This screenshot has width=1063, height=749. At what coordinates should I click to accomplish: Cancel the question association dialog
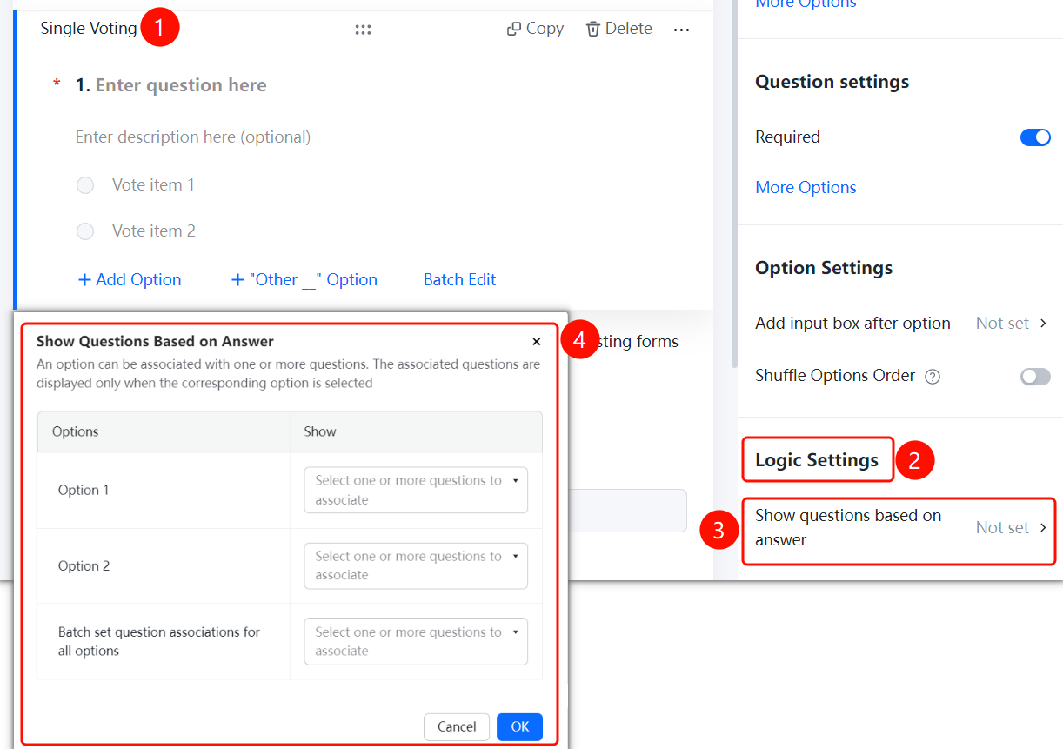tap(457, 726)
